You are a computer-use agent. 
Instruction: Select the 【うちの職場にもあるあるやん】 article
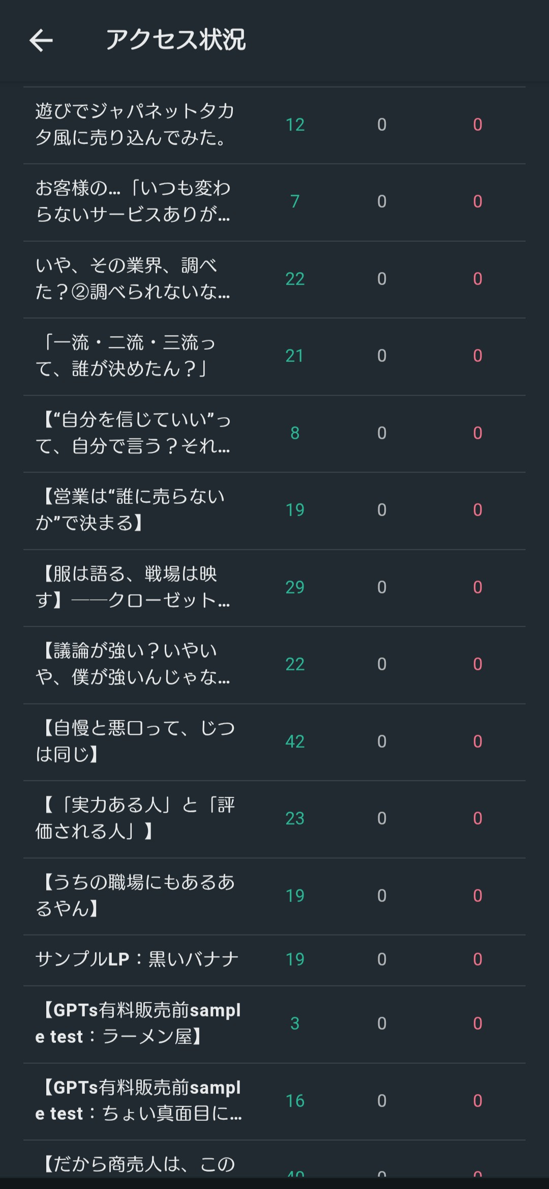[135, 896]
